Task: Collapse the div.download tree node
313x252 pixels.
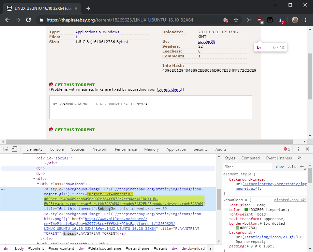Action: tap(38, 184)
